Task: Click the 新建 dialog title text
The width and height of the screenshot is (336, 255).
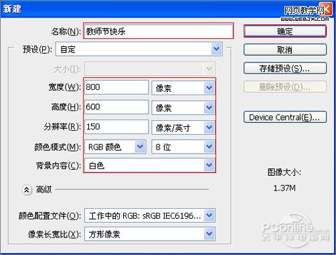Action: pos(12,9)
